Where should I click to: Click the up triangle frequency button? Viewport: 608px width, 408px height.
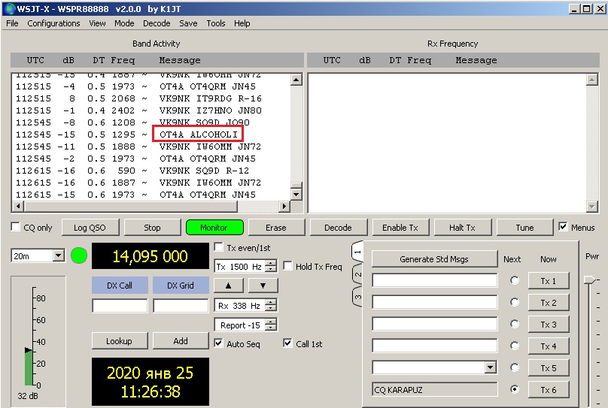coord(229,286)
